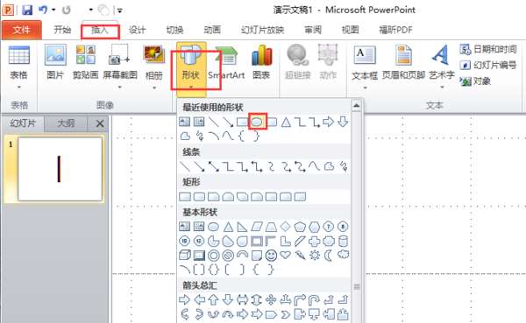Open the 文件 menu
526x323 pixels.
point(21,30)
